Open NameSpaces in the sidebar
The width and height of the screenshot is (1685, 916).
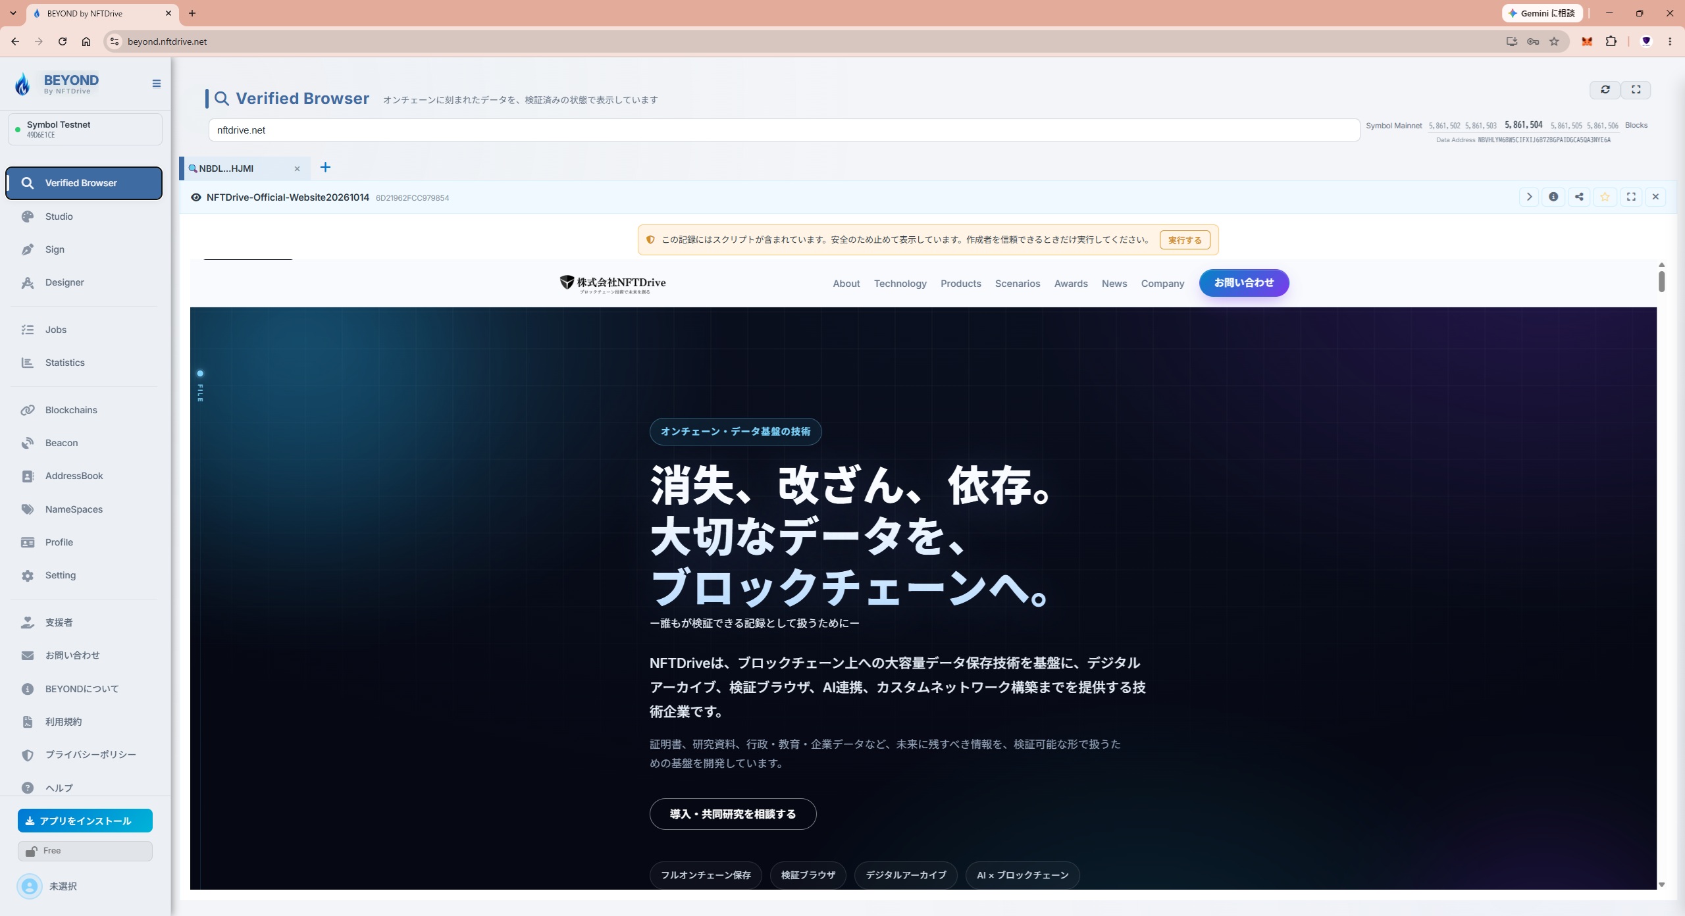click(84, 509)
